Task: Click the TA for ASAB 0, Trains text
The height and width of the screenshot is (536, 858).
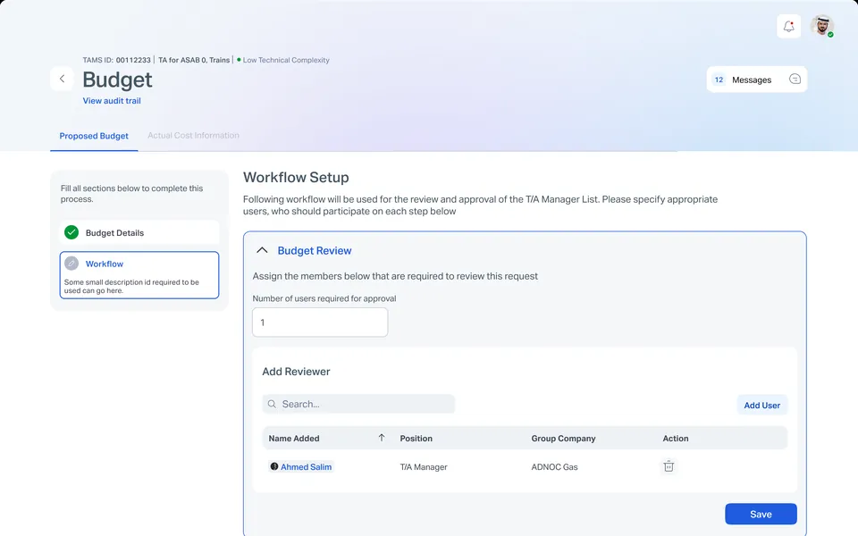Action: coord(194,60)
